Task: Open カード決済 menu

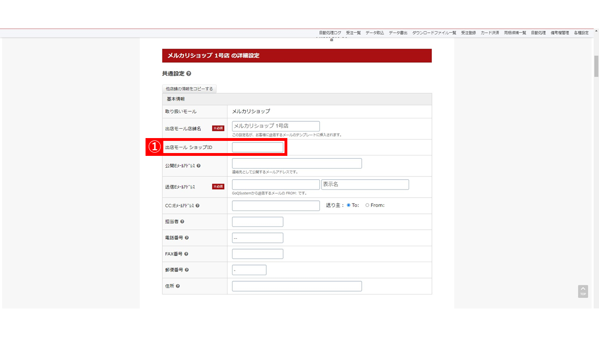Action: [x=490, y=33]
